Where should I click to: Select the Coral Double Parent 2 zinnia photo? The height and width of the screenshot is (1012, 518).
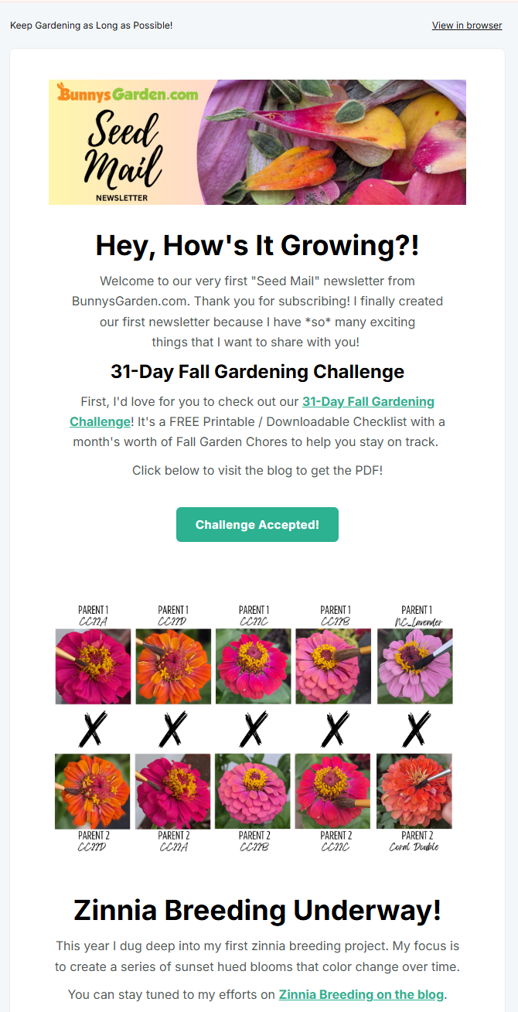pos(414,791)
